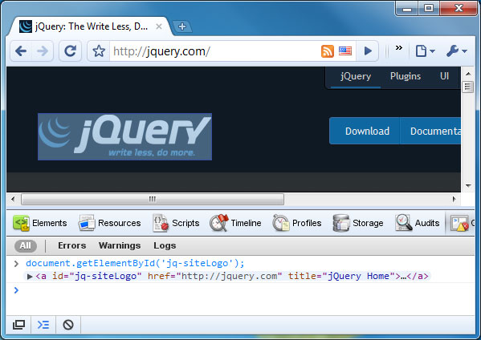Clear the console log
Viewport: 481px width, 340px height.
tap(68, 325)
